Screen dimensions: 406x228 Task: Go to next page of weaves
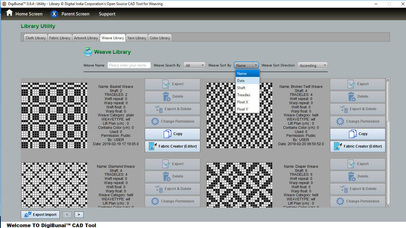[x=79, y=215]
